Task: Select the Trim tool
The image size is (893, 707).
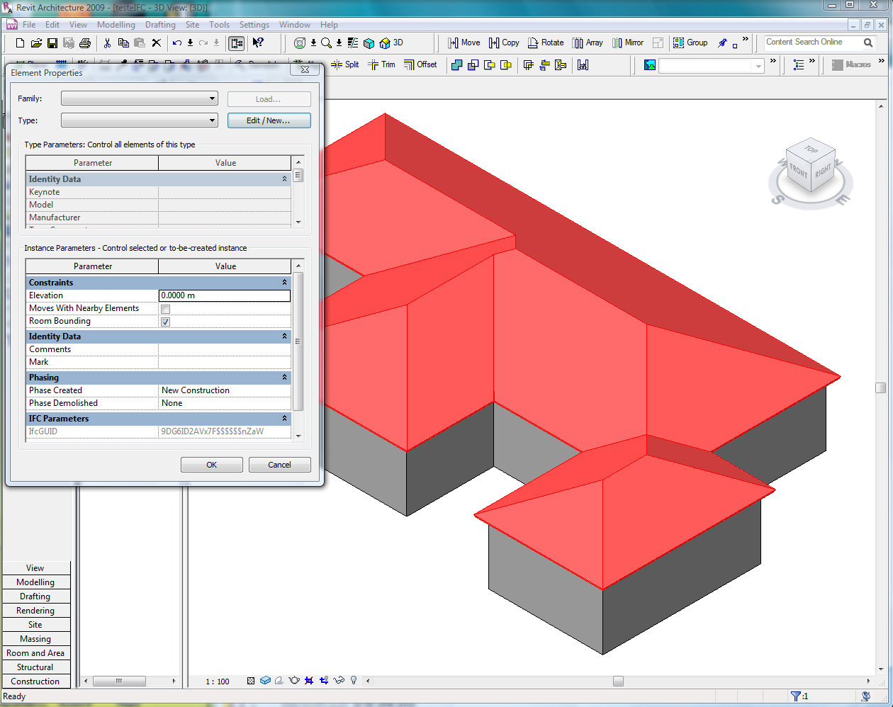Action: pos(381,64)
